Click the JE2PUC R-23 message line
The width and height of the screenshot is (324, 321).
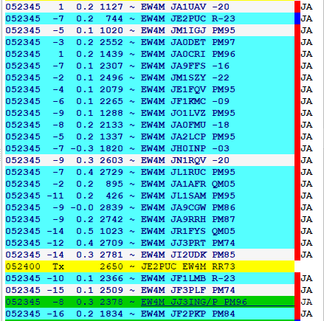[x=150, y=18]
